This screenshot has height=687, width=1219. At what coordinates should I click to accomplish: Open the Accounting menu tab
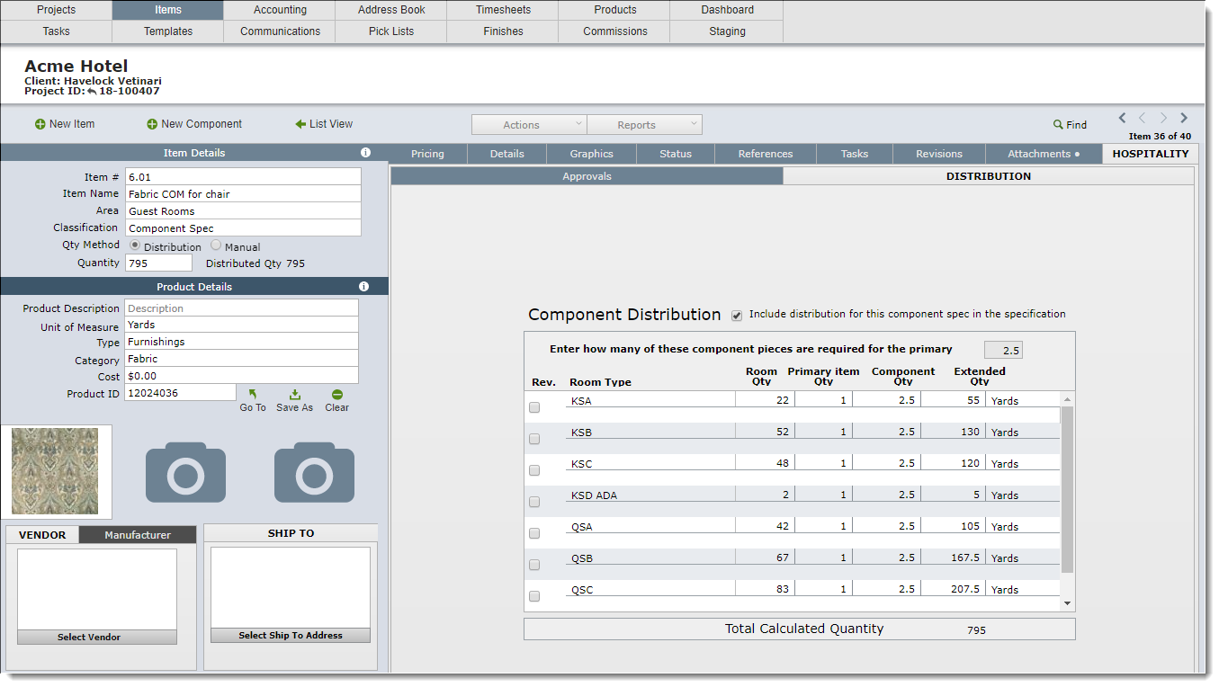tap(280, 10)
